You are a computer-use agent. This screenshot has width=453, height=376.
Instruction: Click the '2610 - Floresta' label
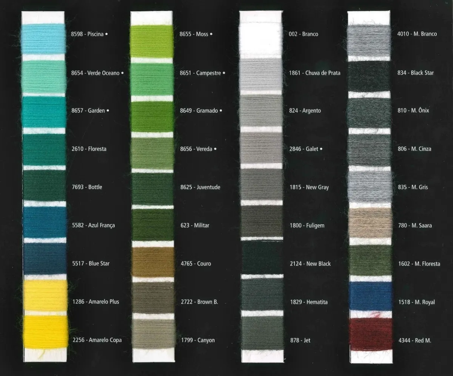(x=89, y=149)
